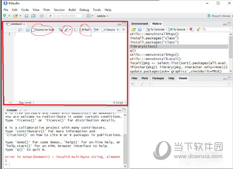Screen dimensions: 233x169
Task: Open the R Script file type selector
Action: coord(120,103)
